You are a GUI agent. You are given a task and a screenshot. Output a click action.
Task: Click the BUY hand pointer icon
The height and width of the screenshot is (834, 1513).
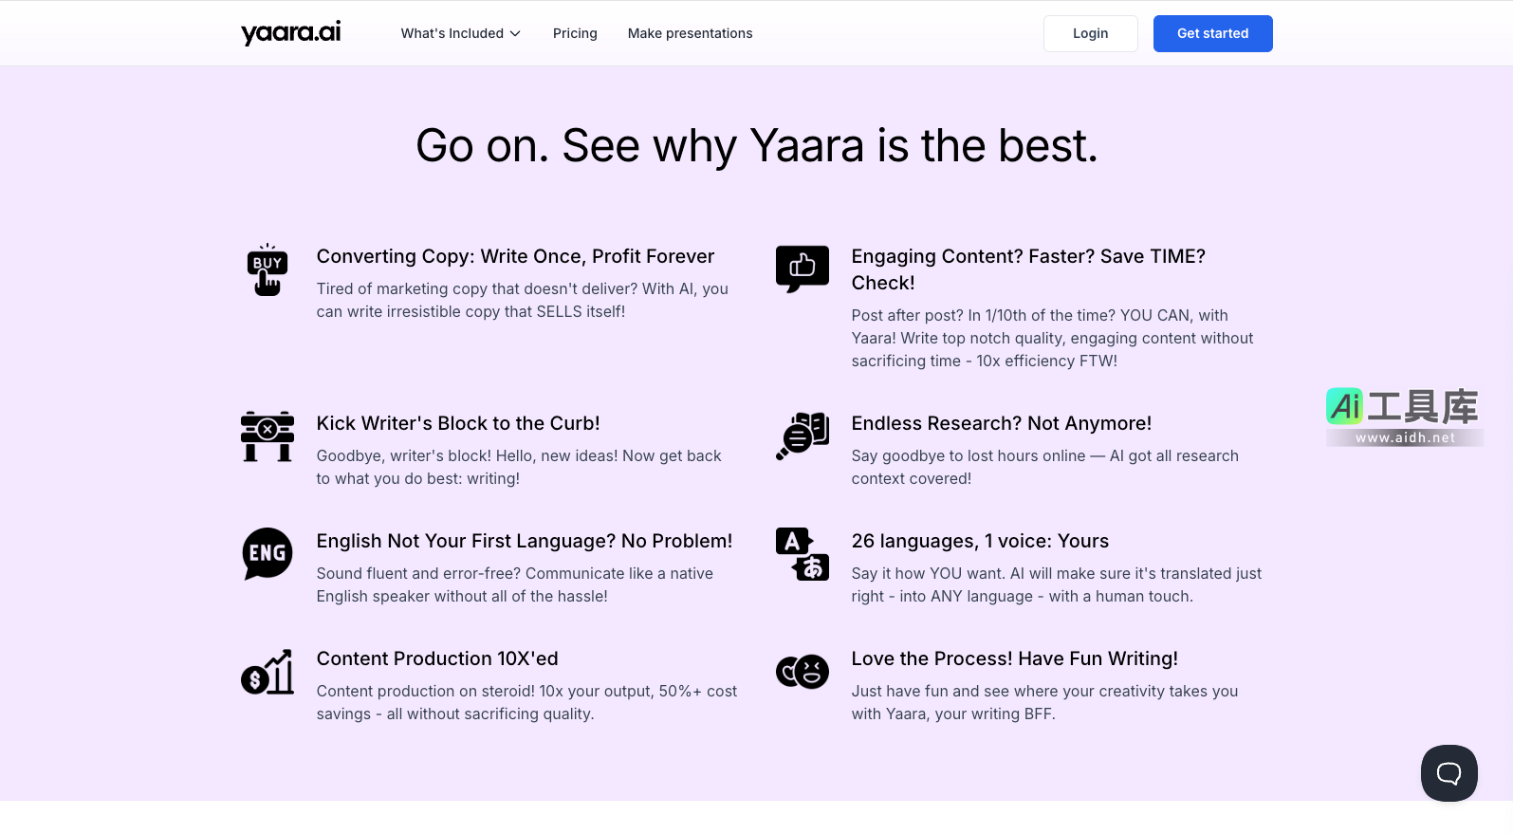tap(268, 270)
